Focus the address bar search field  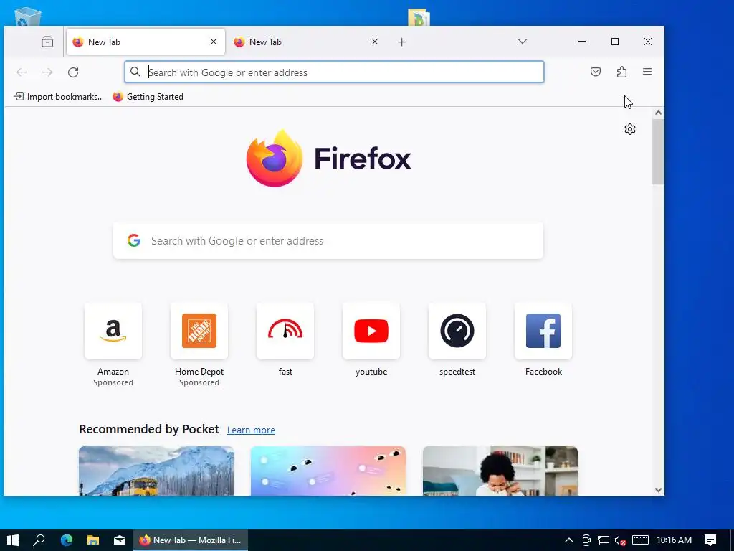click(334, 72)
